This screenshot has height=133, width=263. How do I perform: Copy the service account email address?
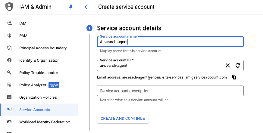pyautogui.click(x=234, y=77)
